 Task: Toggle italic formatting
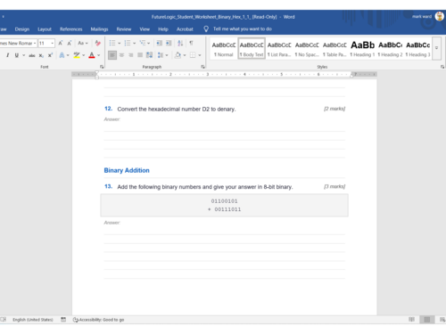(x=8, y=55)
